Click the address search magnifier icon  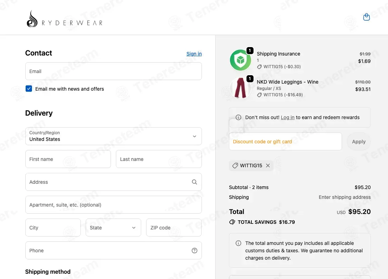coord(195,182)
